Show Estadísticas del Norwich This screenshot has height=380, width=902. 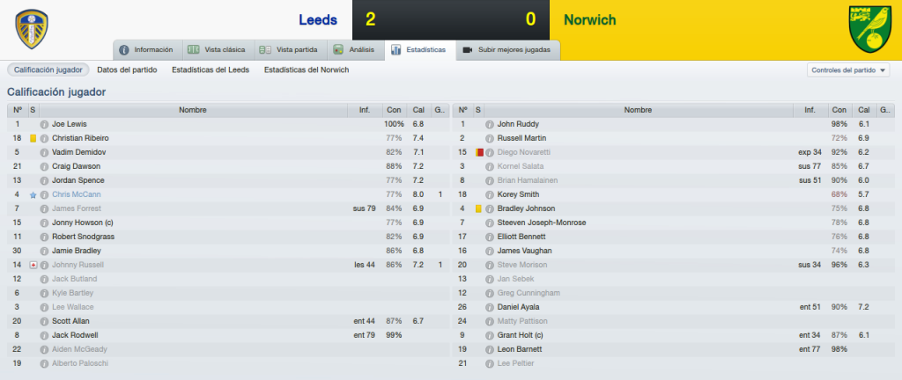(x=307, y=70)
